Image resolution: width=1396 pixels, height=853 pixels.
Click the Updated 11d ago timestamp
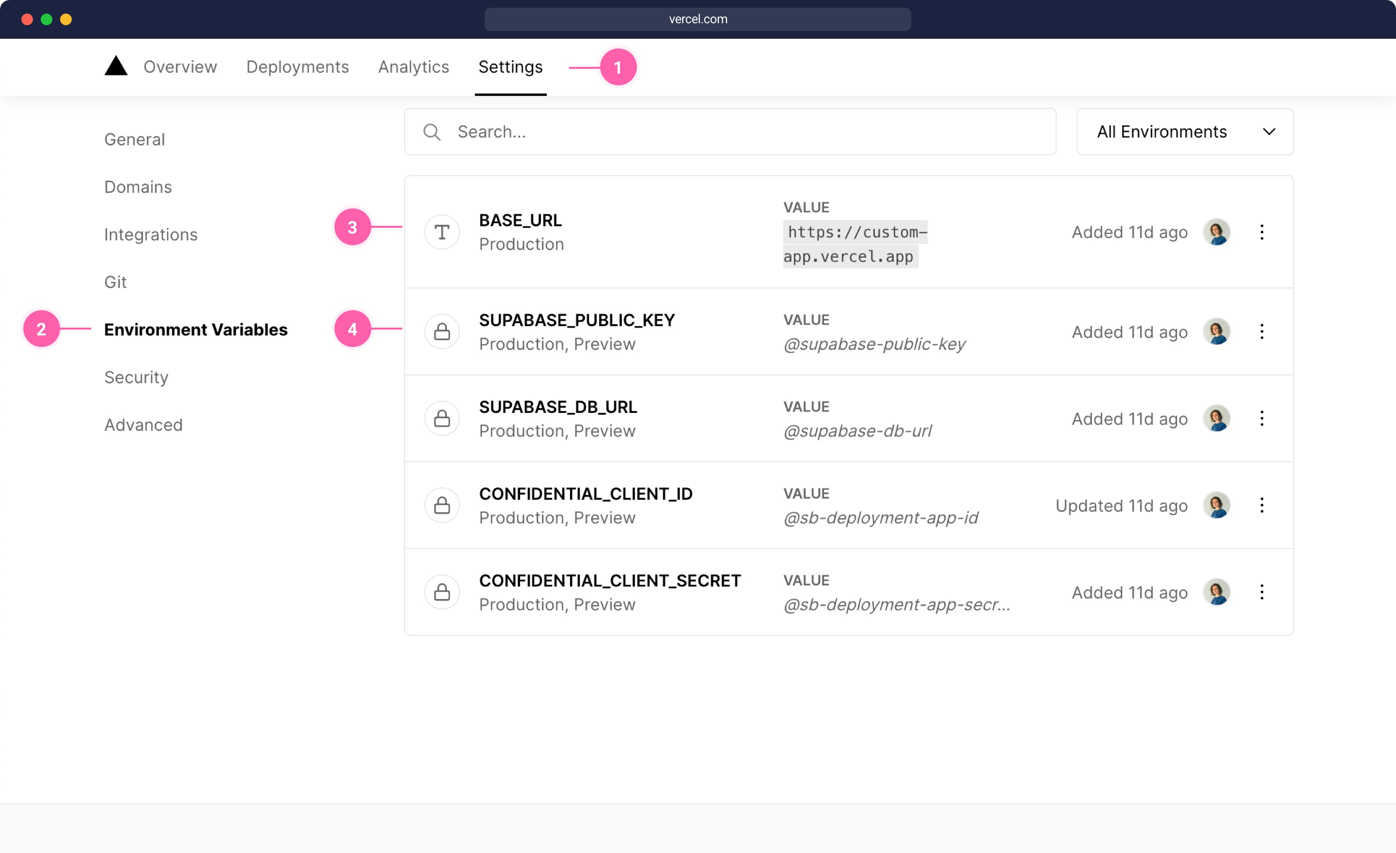pyautogui.click(x=1121, y=506)
